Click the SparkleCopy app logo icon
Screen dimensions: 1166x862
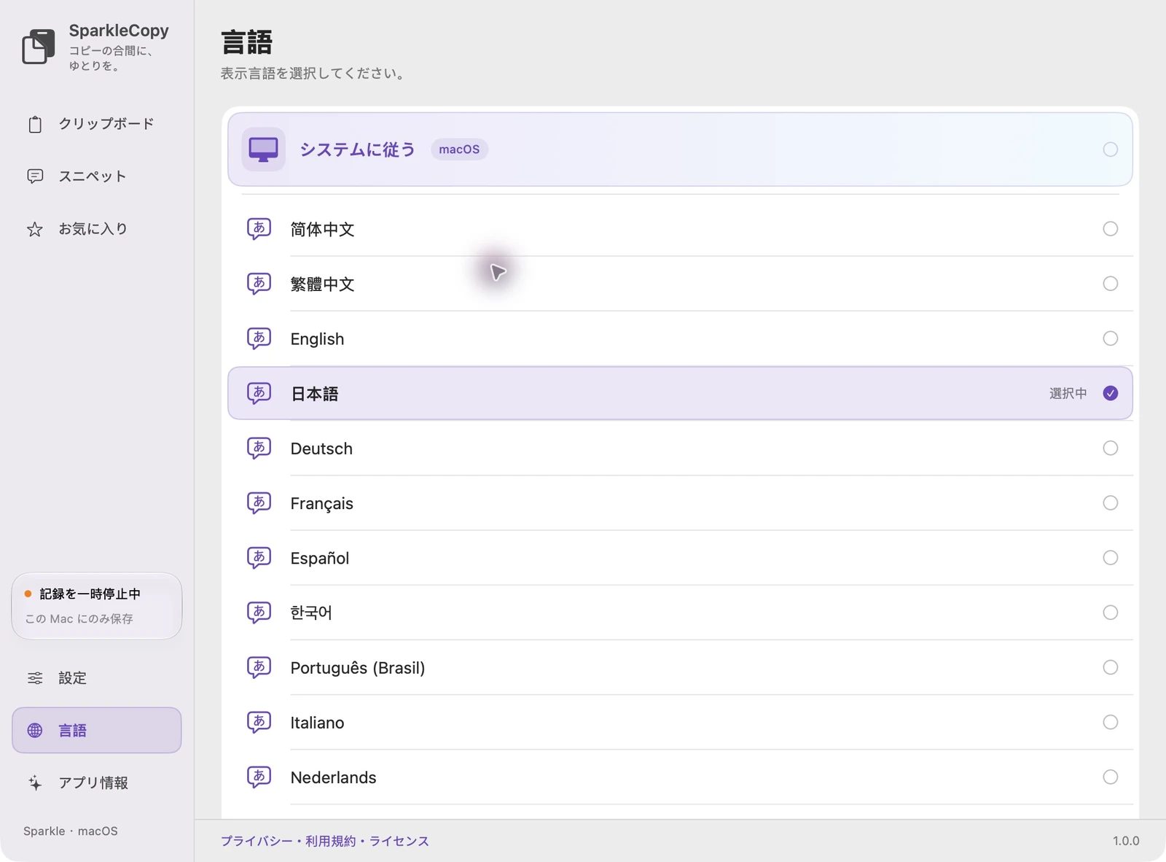click(39, 47)
